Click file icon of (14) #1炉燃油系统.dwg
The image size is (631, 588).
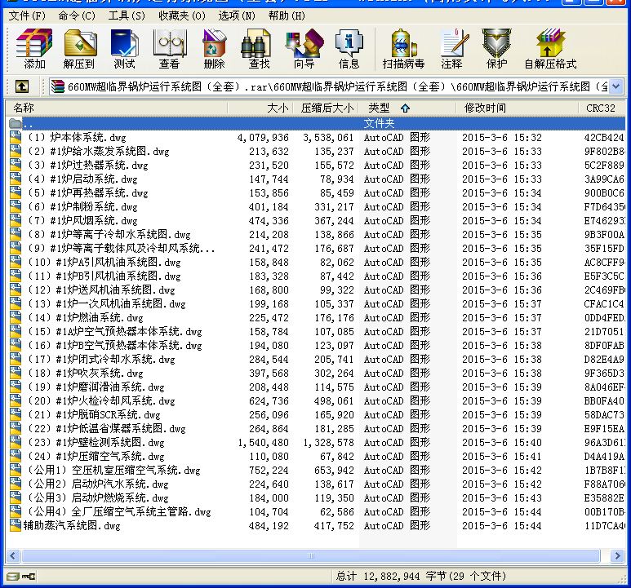tap(16, 317)
